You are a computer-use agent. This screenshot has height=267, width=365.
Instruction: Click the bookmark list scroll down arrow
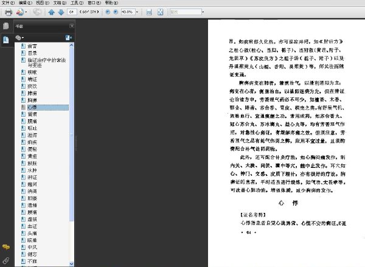click(x=71, y=264)
